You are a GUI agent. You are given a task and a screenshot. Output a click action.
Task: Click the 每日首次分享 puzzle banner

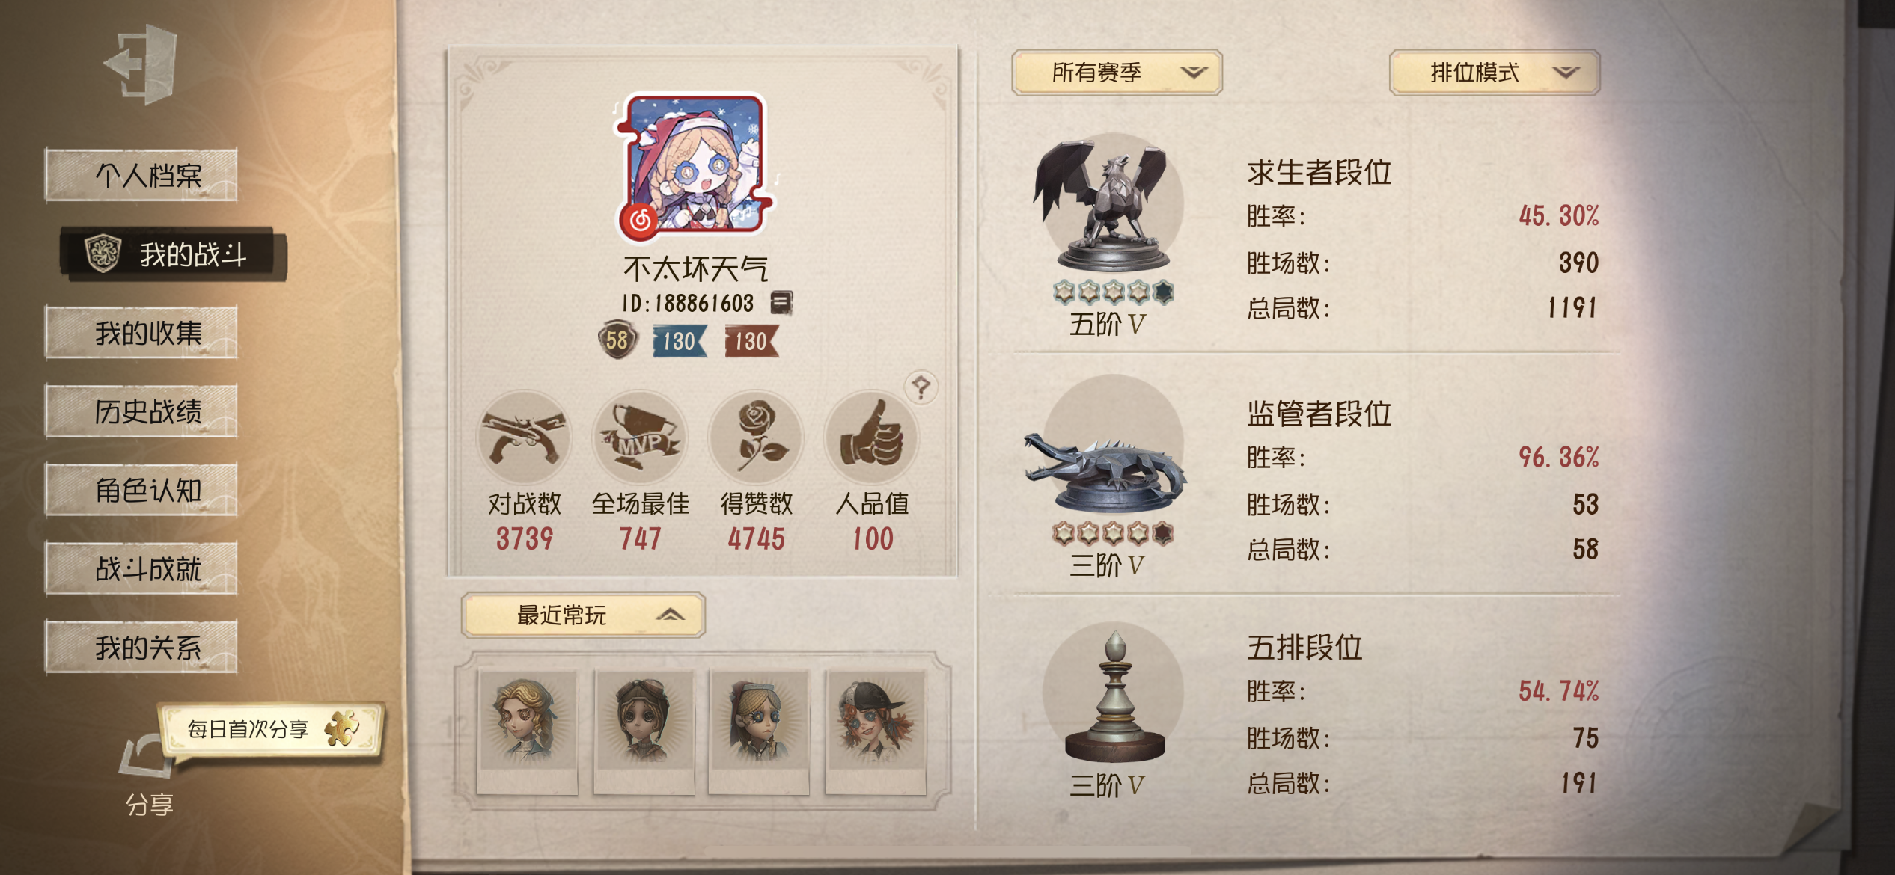(x=272, y=728)
